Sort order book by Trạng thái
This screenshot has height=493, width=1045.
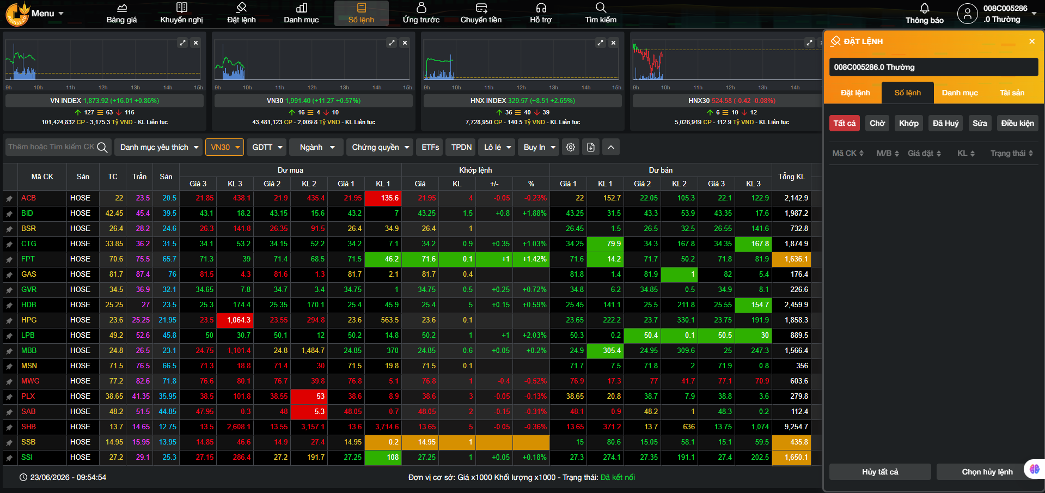(x=1012, y=154)
